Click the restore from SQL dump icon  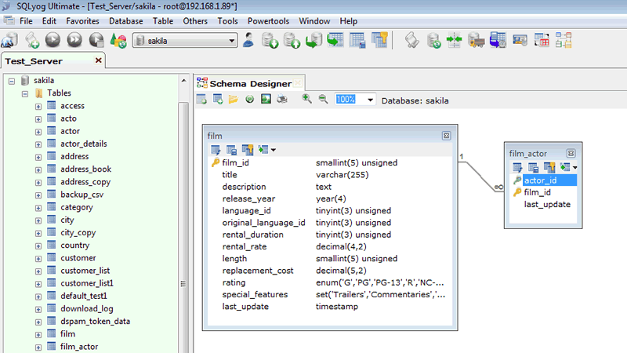click(313, 41)
